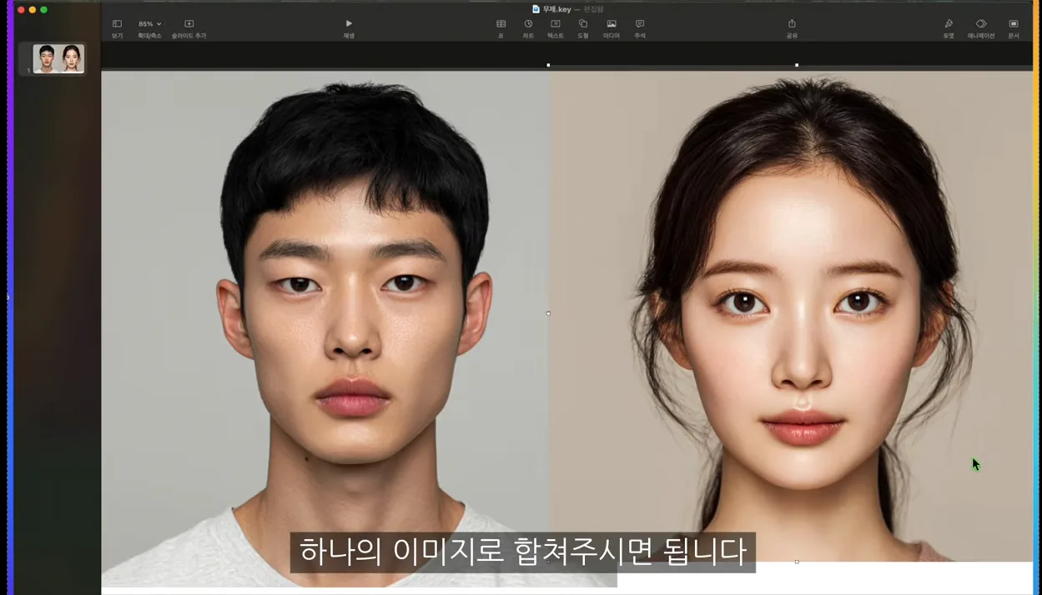Insert a table using 표 icon
The height and width of the screenshot is (595, 1042).
tap(501, 28)
